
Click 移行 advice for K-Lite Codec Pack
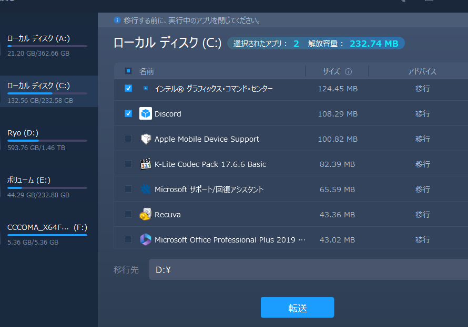(x=422, y=164)
